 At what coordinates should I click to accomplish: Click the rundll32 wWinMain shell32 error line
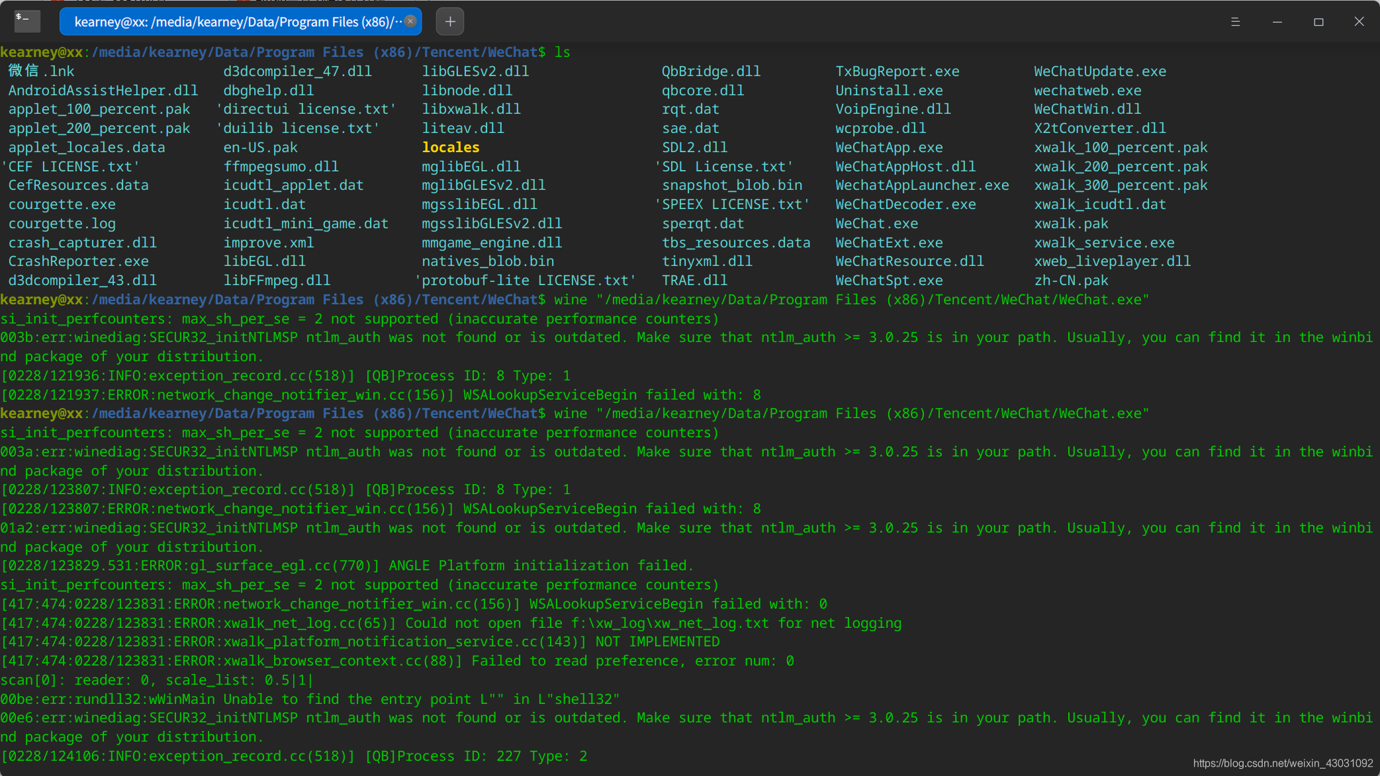click(310, 699)
